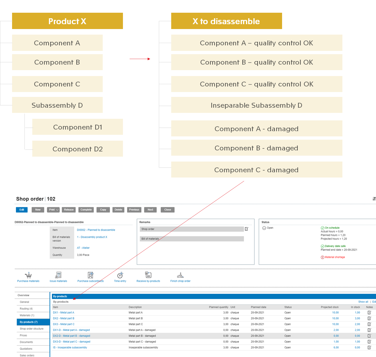
Task: Open the Shop order structure tab
Action: (x=31, y=329)
